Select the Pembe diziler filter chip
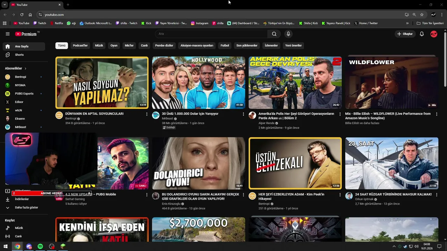The height and width of the screenshot is (251, 447). coord(164,46)
